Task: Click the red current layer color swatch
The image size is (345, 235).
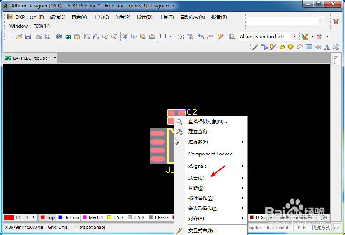Action: 9,217
